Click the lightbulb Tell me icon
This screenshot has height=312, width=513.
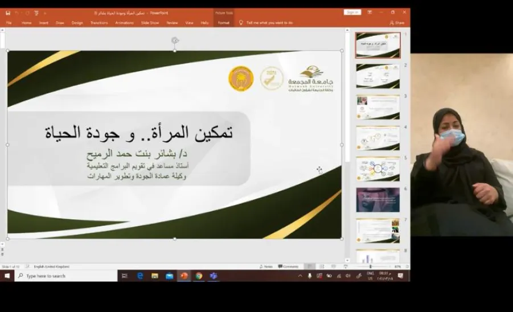click(x=241, y=23)
